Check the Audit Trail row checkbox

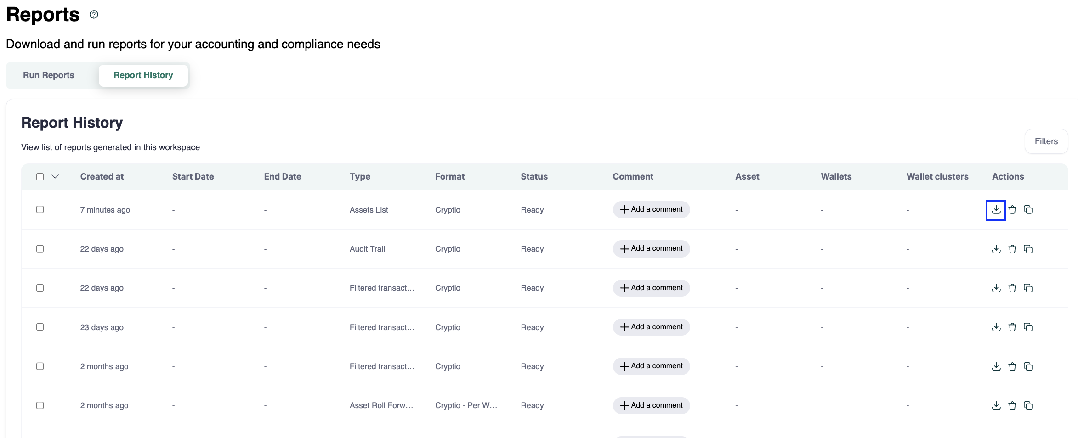(40, 248)
